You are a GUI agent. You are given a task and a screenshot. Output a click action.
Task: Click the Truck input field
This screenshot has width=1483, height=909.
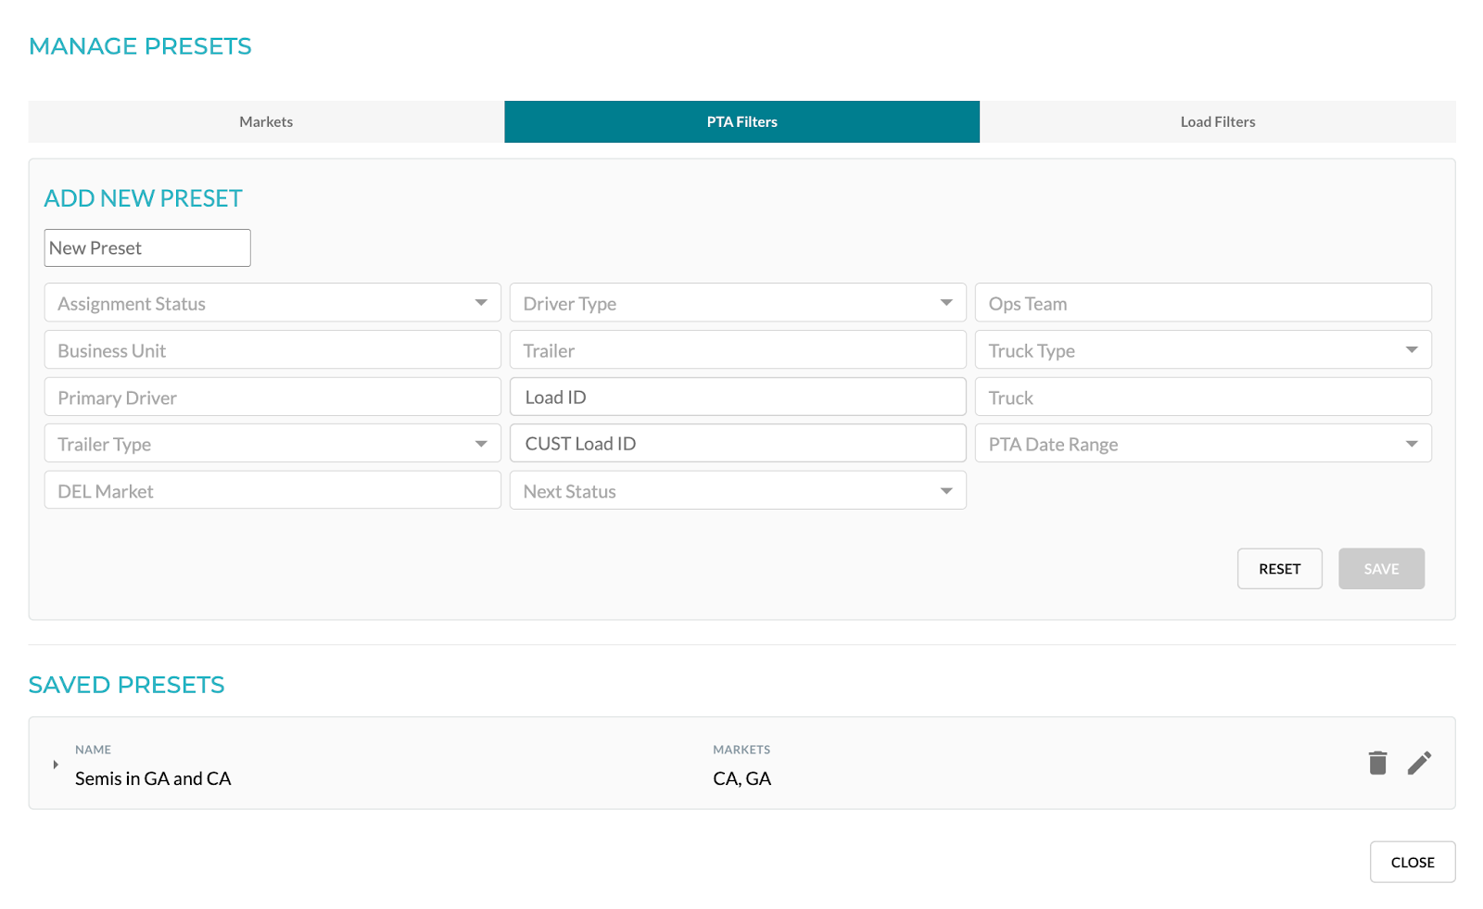pos(1203,398)
